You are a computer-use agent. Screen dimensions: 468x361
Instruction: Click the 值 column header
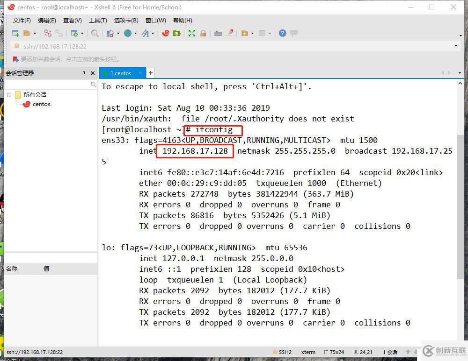[x=69, y=269]
